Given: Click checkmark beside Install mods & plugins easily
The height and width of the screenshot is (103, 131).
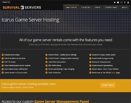Looking at the screenshot, I should pyautogui.click(x=90, y=58).
